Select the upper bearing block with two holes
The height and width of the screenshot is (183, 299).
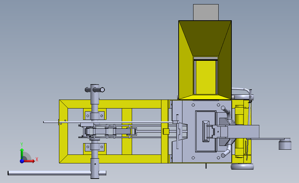95,115
